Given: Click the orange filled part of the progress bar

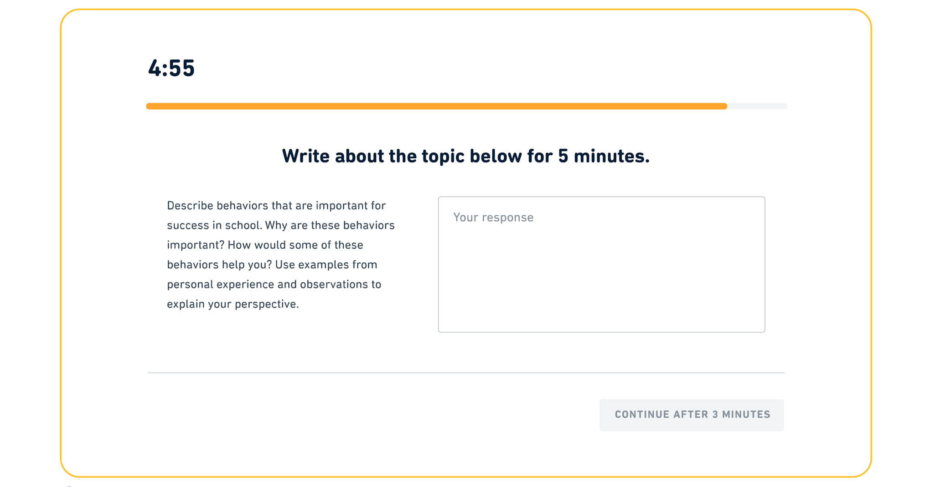Looking at the screenshot, I should [436, 107].
